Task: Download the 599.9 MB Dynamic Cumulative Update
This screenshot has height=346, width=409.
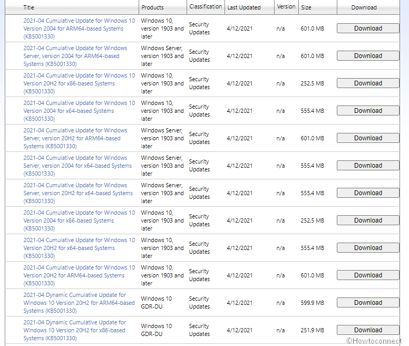Action: tap(368, 303)
